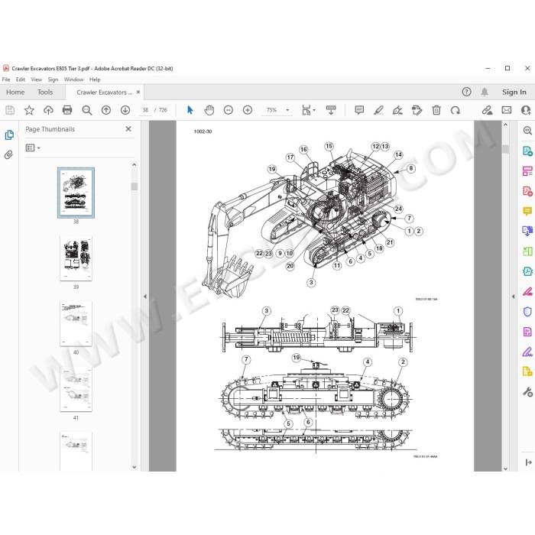Click document scrollbar up arrow

pyautogui.click(x=505, y=125)
